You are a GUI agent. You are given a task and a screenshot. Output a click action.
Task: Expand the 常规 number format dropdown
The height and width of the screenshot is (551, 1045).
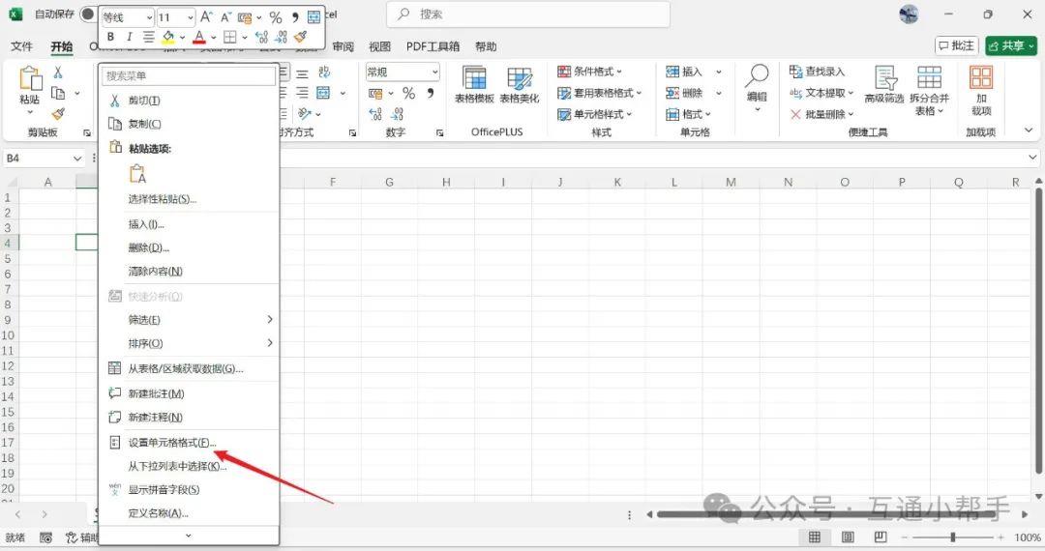coord(433,72)
